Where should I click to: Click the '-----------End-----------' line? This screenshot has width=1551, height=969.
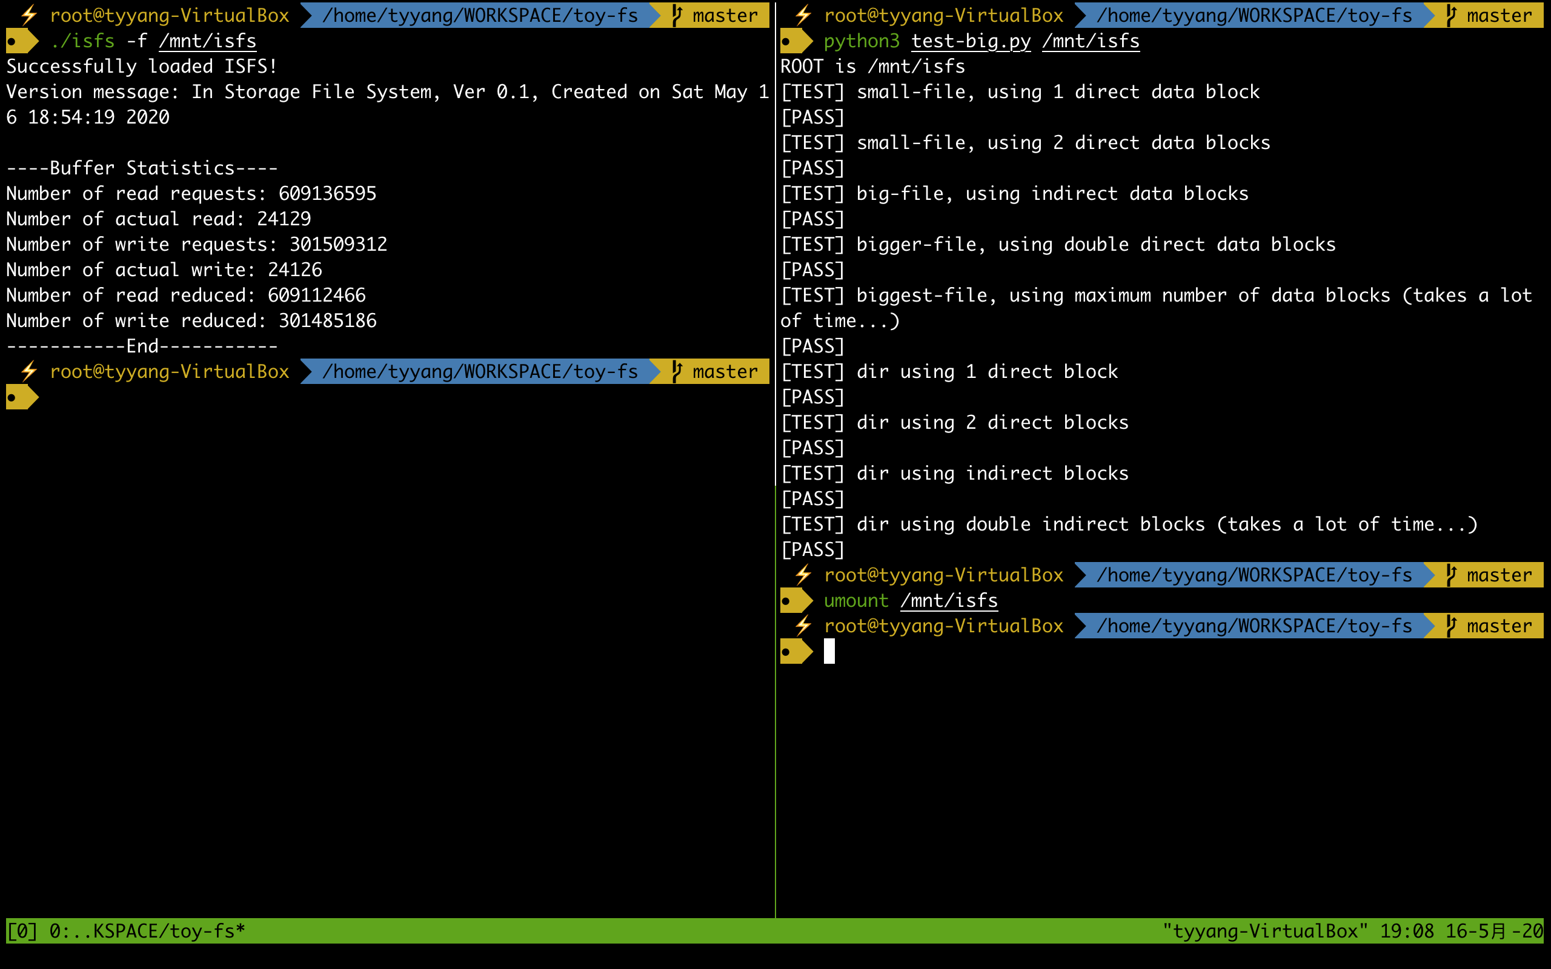pos(142,346)
